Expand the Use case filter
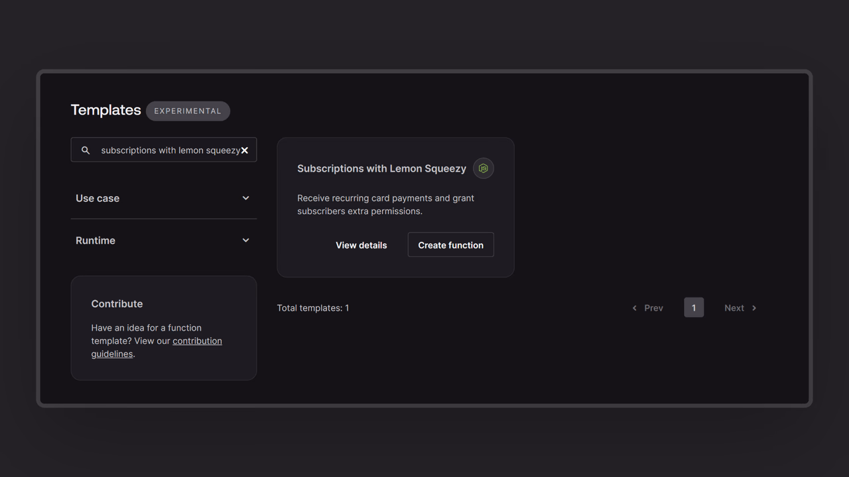849x477 pixels. click(164, 198)
